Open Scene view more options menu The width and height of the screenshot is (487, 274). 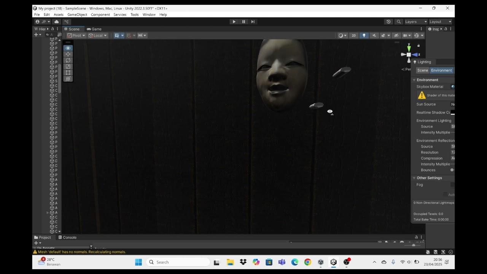[421, 29]
